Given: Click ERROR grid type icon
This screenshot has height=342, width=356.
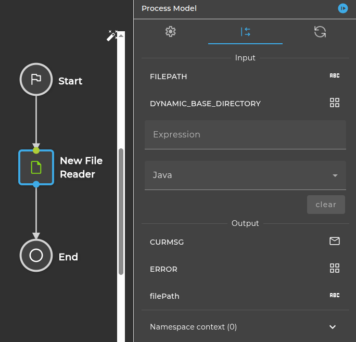Looking at the screenshot, I should click(335, 268).
